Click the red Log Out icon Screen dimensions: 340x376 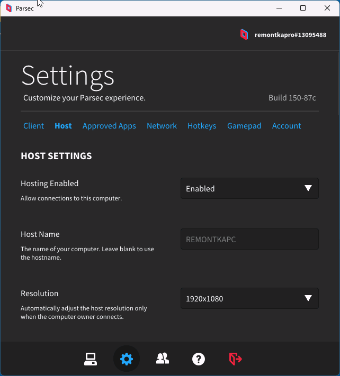point(235,359)
